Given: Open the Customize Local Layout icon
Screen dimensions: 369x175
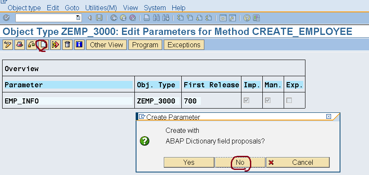Looking at the screenshot, I should [256, 18].
